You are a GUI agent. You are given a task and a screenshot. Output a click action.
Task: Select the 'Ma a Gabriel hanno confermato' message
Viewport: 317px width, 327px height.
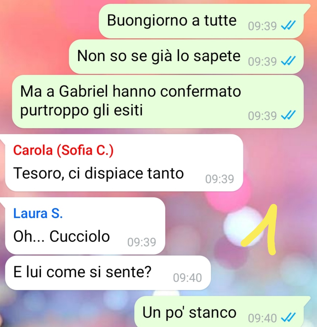pos(158,102)
